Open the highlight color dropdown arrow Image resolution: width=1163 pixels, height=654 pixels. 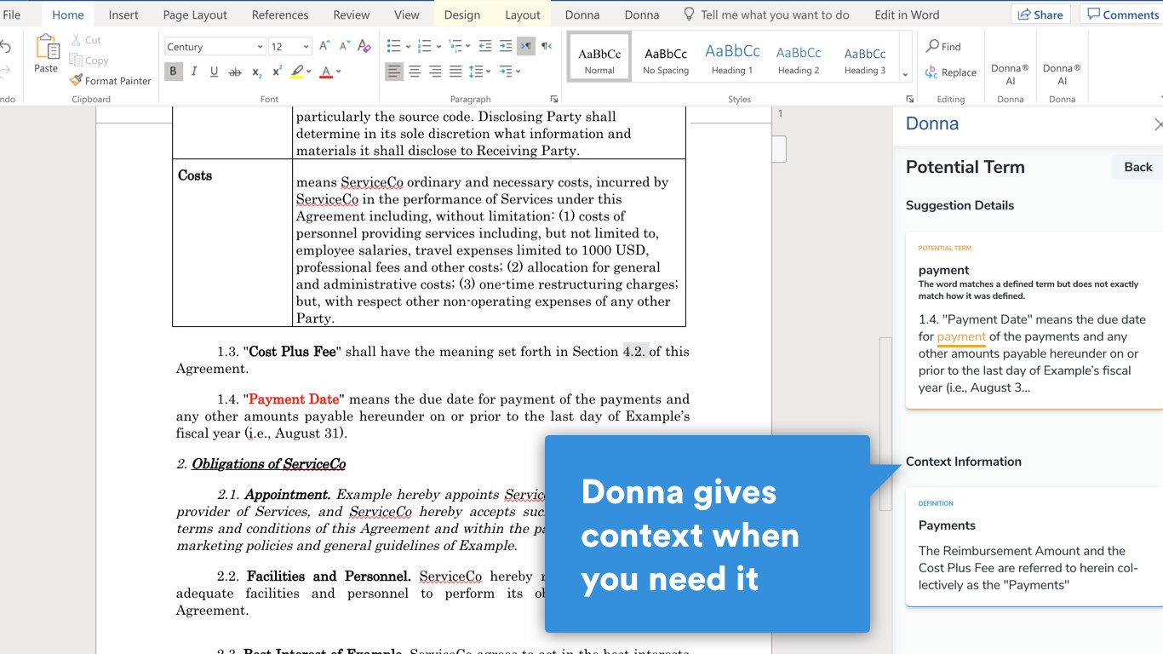coord(310,72)
